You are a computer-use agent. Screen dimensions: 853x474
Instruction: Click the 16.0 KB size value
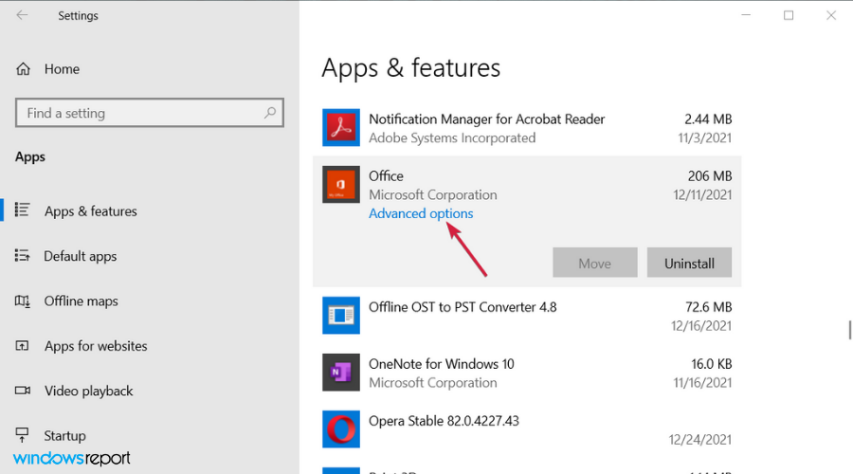(711, 363)
